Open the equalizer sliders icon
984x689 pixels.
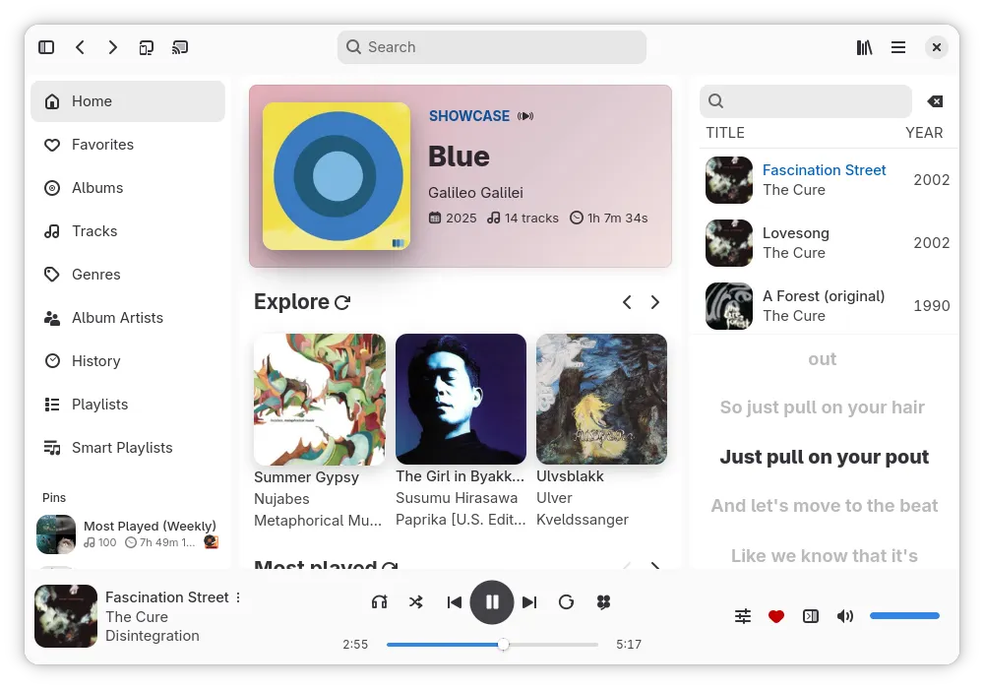pyautogui.click(x=743, y=616)
